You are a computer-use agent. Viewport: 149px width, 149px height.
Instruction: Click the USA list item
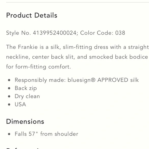[x=20, y=104]
